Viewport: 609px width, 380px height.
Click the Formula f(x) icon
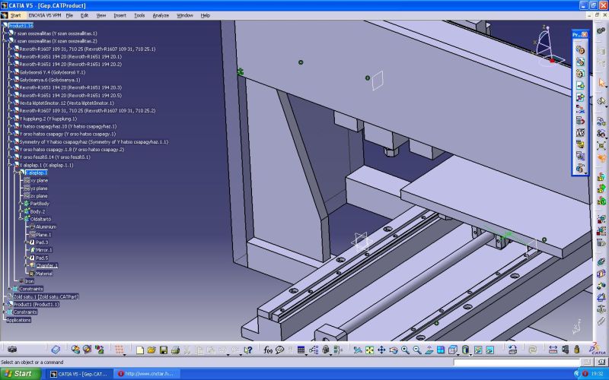coord(268,350)
